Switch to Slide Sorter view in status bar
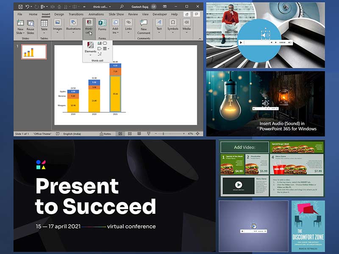Viewport: 339px width, 254px height. click(130, 133)
